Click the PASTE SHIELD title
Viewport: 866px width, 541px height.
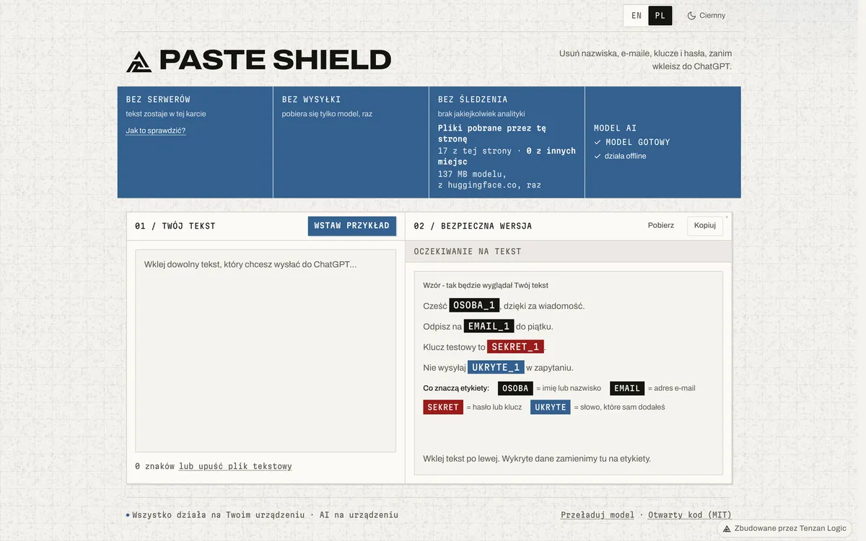click(x=275, y=61)
